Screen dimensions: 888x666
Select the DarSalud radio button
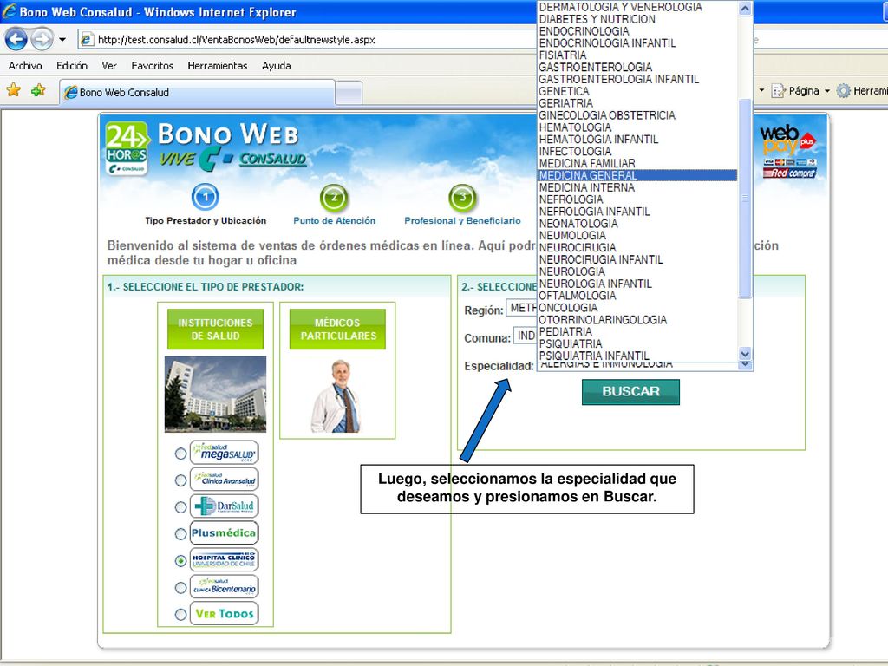pyautogui.click(x=180, y=506)
